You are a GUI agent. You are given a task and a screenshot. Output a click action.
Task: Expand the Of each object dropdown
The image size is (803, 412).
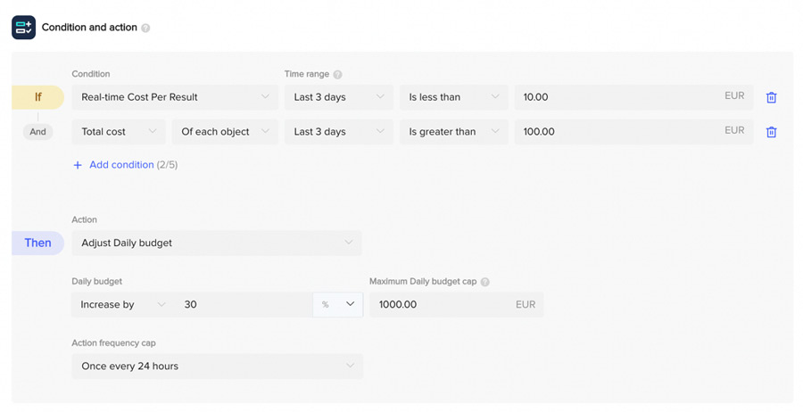pos(224,132)
